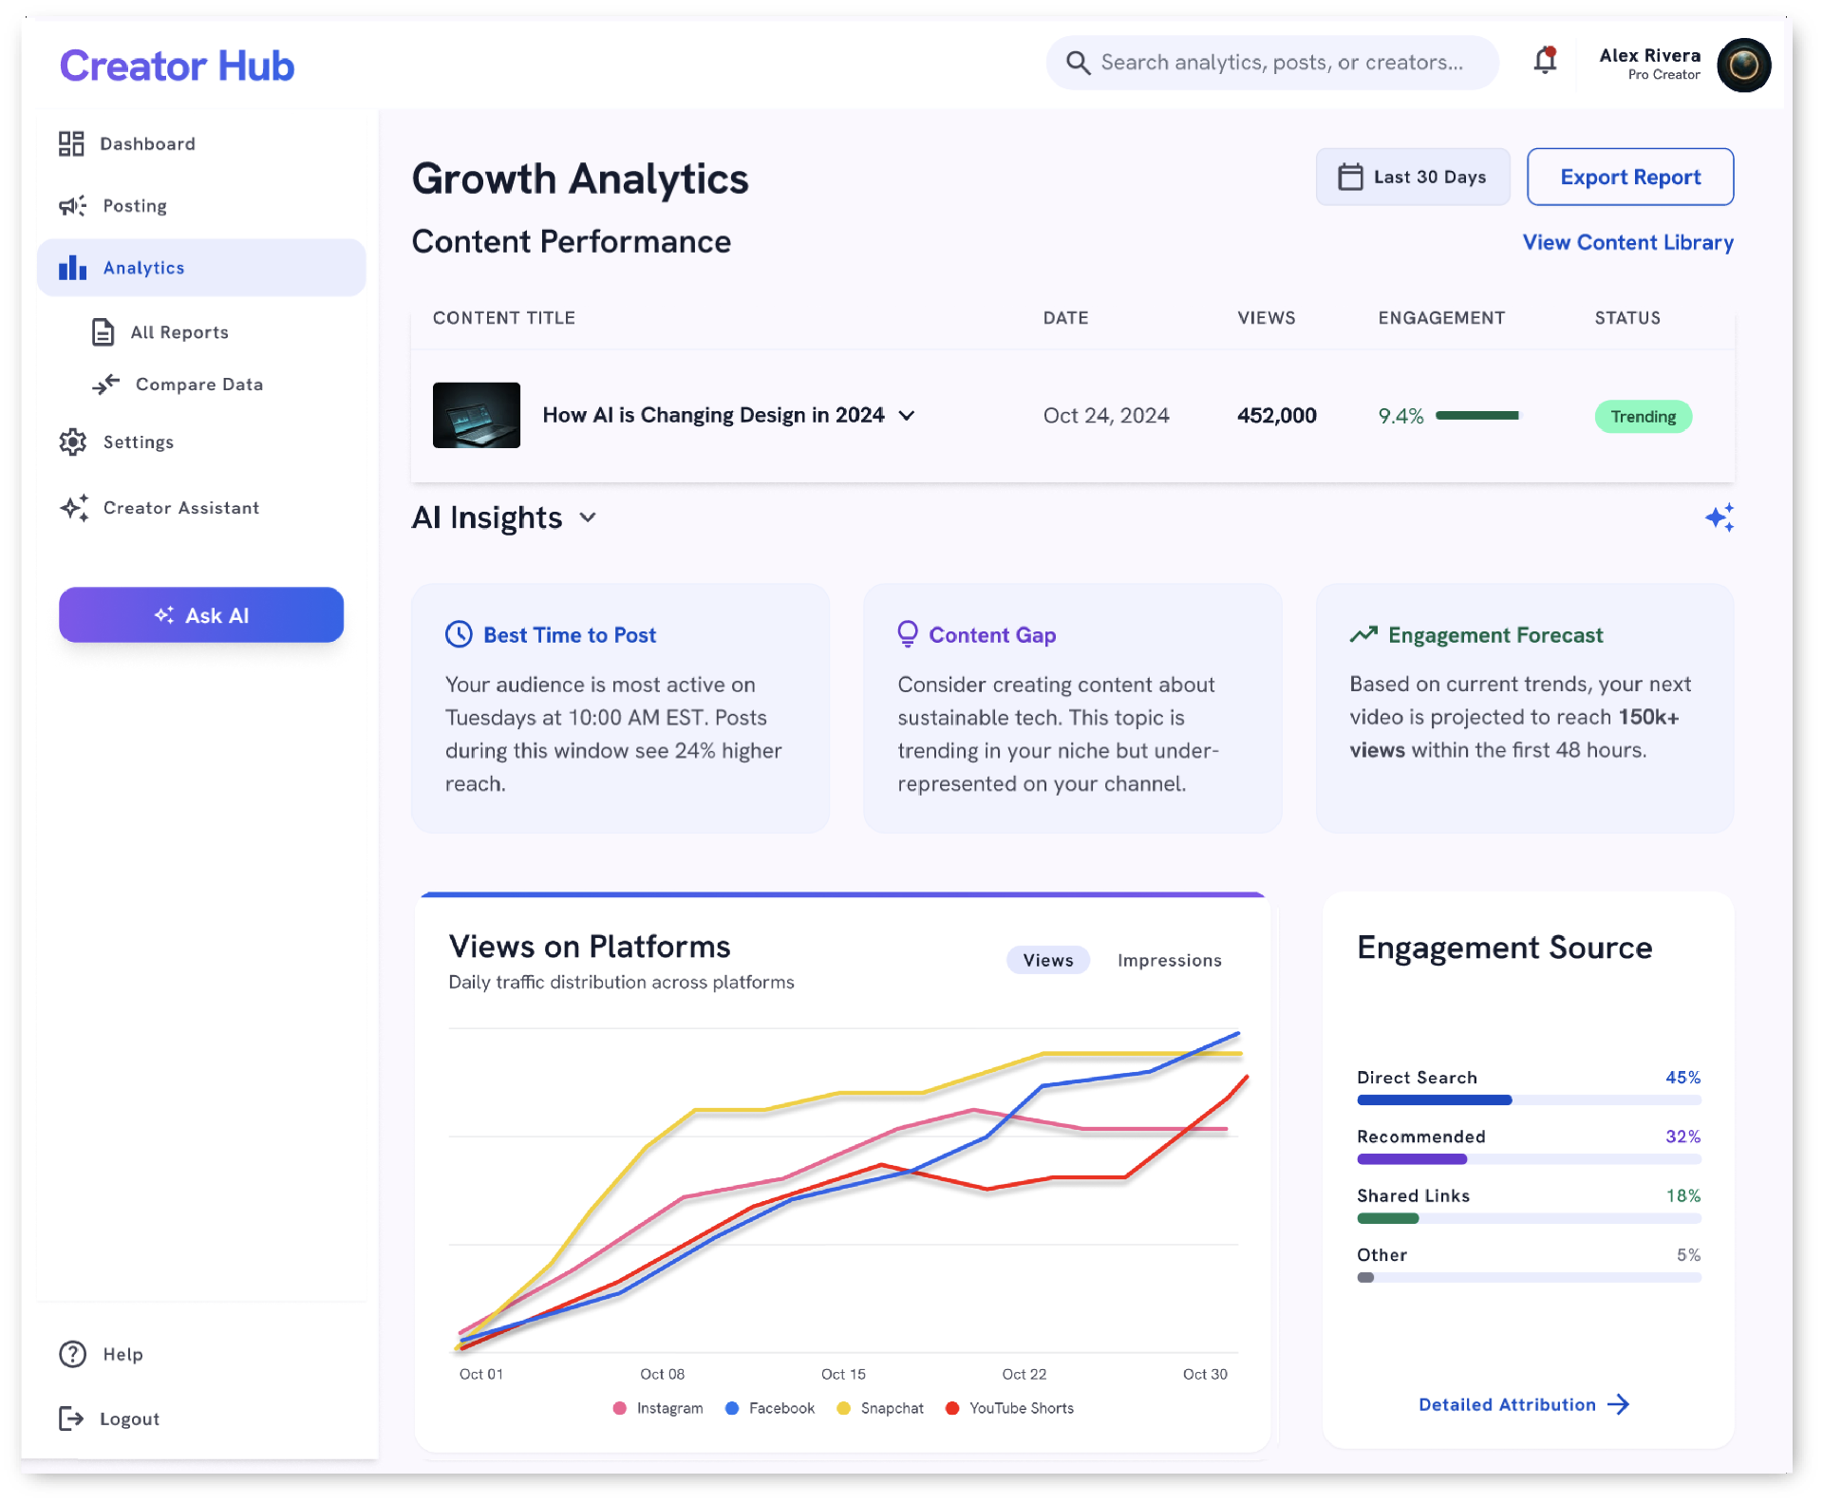The image size is (1823, 1503).
Task: Focus the search analytics input field
Action: [1272, 63]
